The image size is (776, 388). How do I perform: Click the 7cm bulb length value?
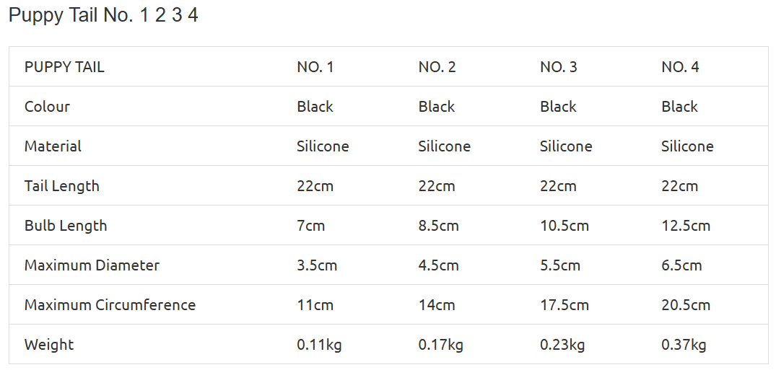(311, 226)
